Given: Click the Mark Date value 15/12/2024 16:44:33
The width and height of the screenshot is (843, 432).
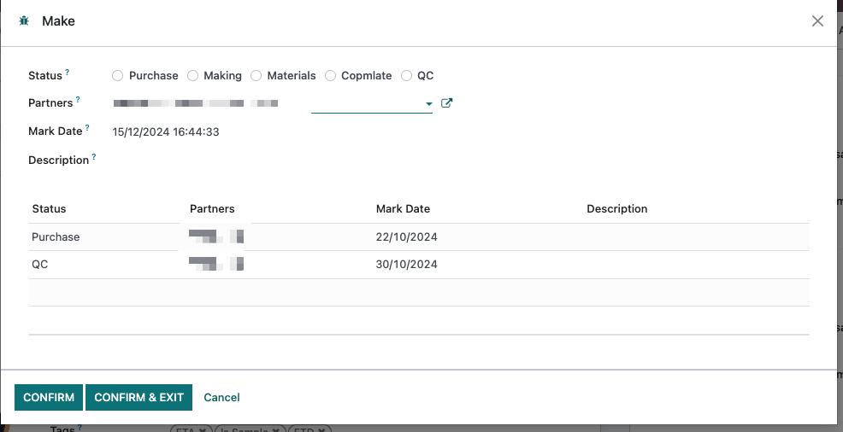Looking at the screenshot, I should 166,131.
